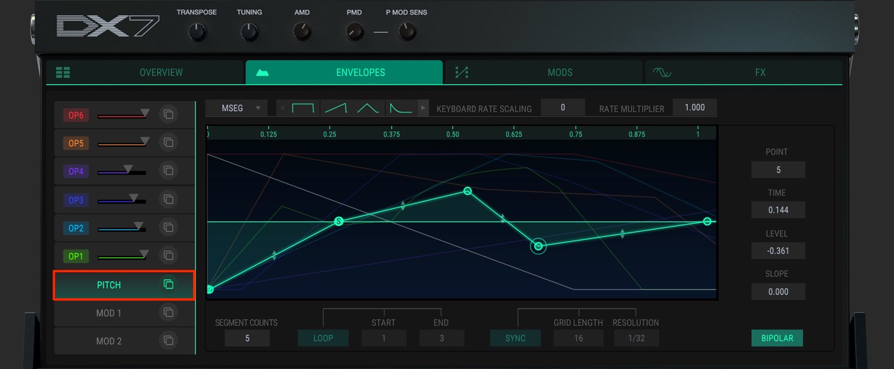
Task: Click the copy icon next to PITCH
Action: 169,284
